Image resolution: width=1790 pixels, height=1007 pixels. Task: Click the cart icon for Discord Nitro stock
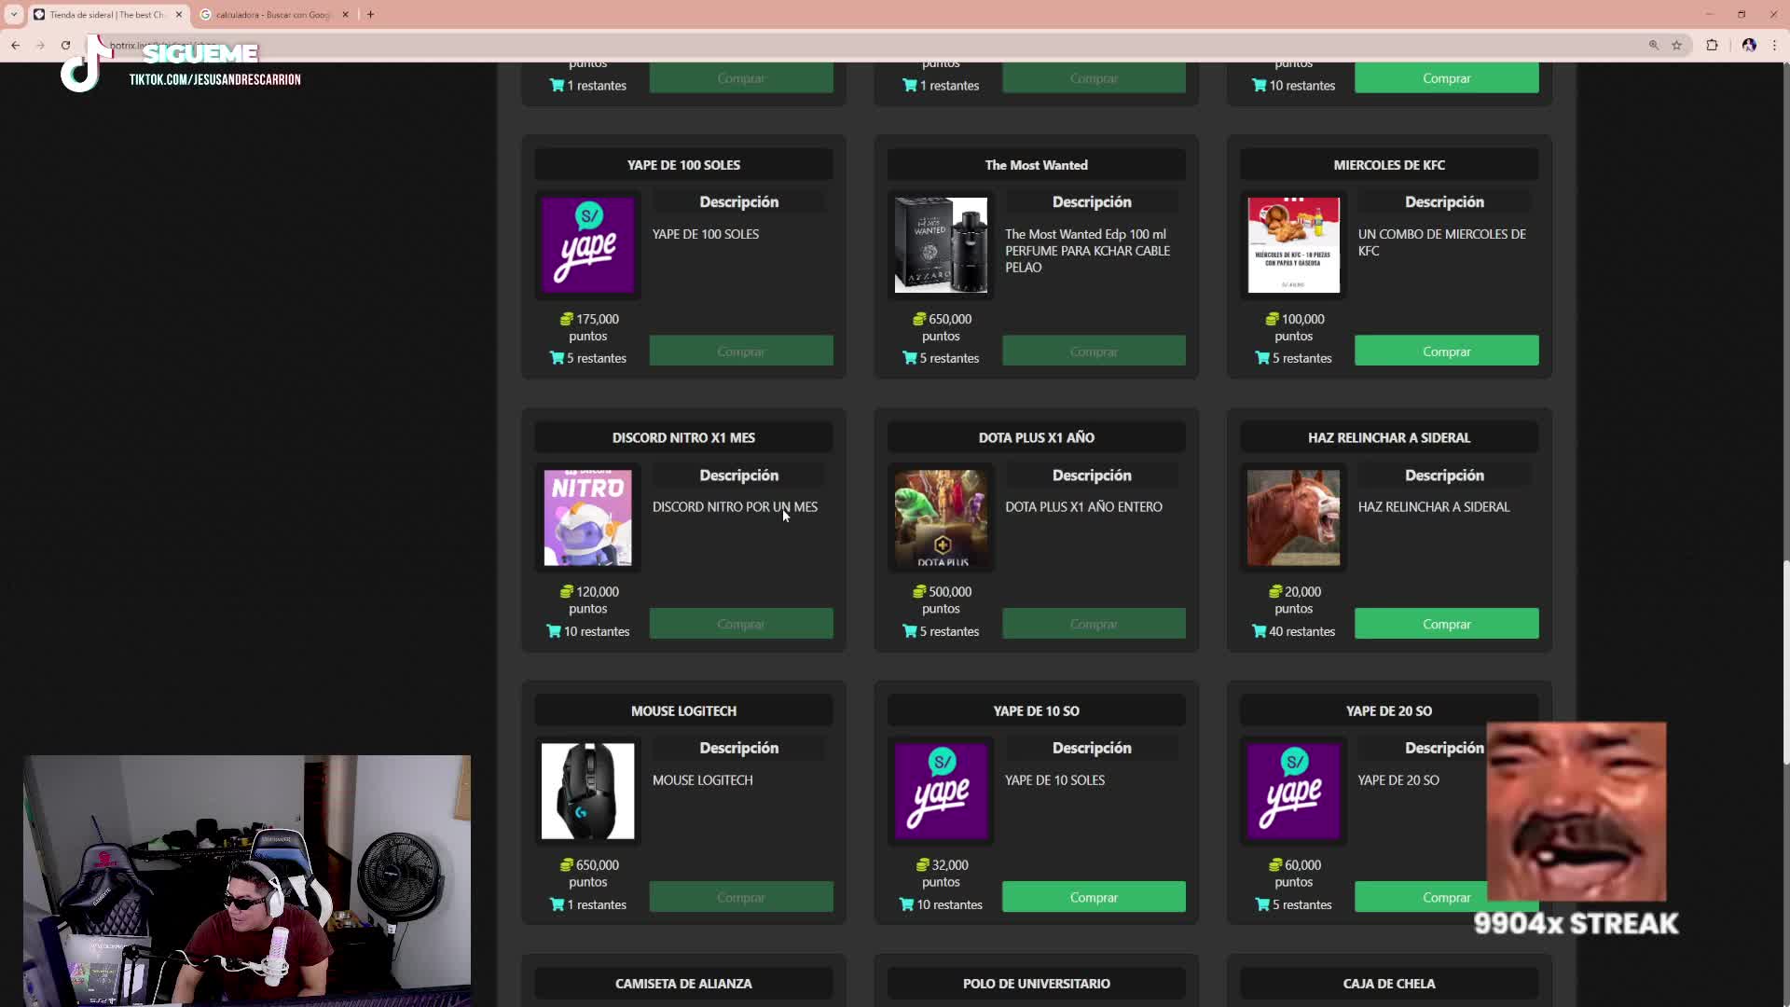point(554,631)
